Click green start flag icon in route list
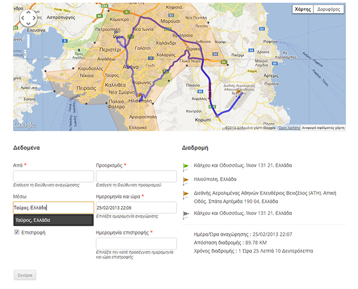The height and width of the screenshot is (289, 358). tap(186, 167)
